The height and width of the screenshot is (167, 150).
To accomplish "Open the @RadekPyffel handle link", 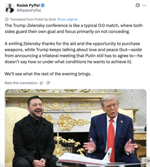I will coord(29,10).
